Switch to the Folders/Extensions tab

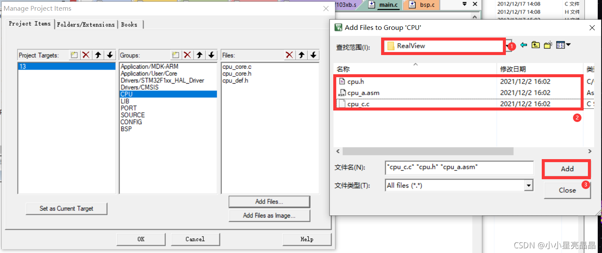86,25
